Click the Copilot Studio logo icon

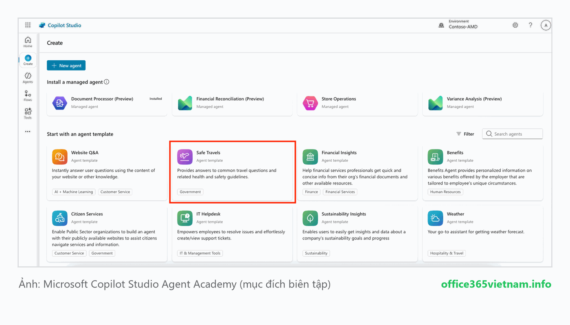(42, 25)
